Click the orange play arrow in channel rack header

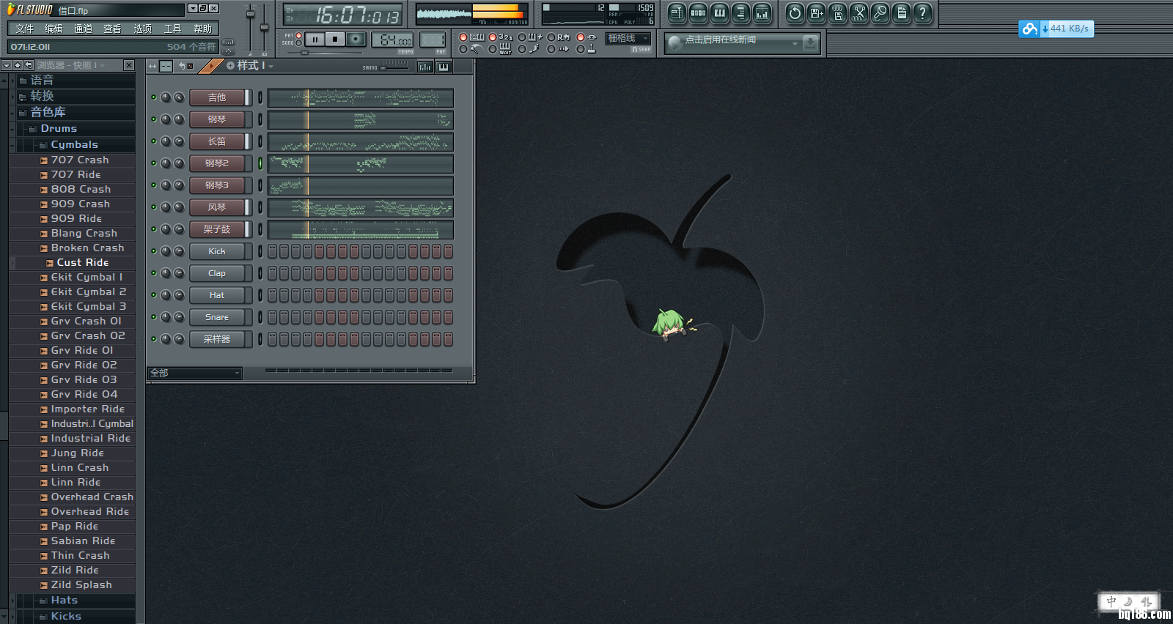[210, 66]
